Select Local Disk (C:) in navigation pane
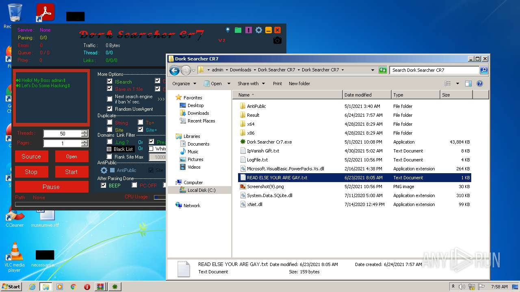The image size is (520, 292). [x=201, y=190]
